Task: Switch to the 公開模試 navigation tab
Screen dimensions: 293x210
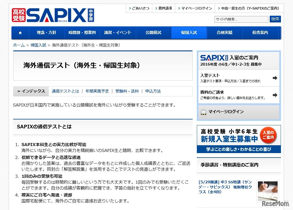Action: (153, 33)
